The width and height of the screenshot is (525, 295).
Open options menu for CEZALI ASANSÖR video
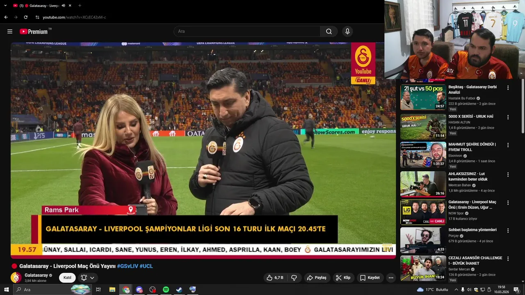click(x=508, y=259)
